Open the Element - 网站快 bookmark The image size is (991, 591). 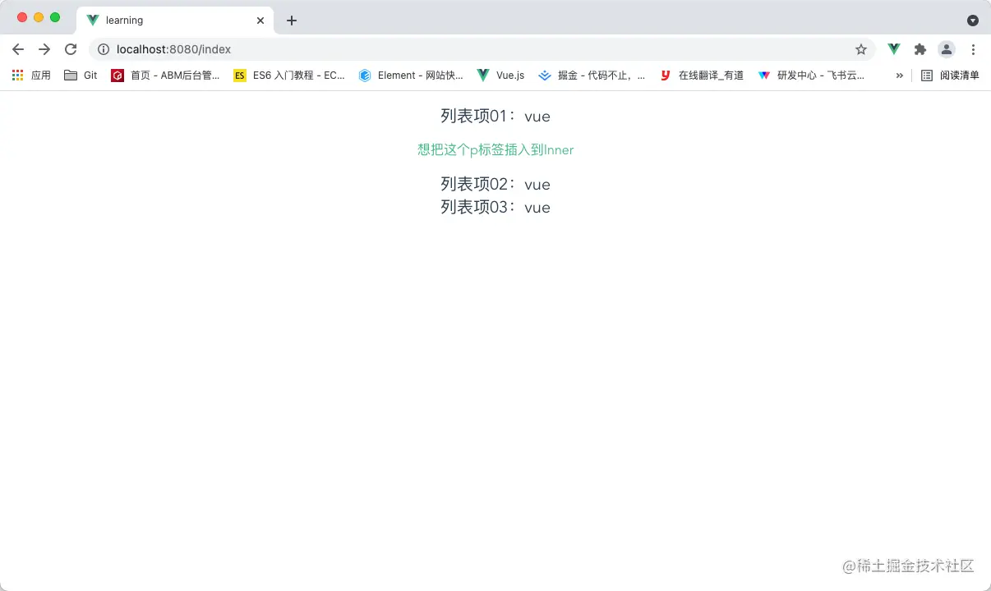pyautogui.click(x=411, y=76)
